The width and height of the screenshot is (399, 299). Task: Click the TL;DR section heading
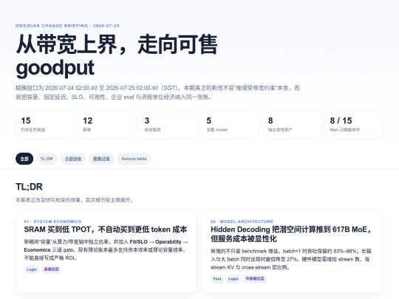pyautogui.click(x=29, y=187)
